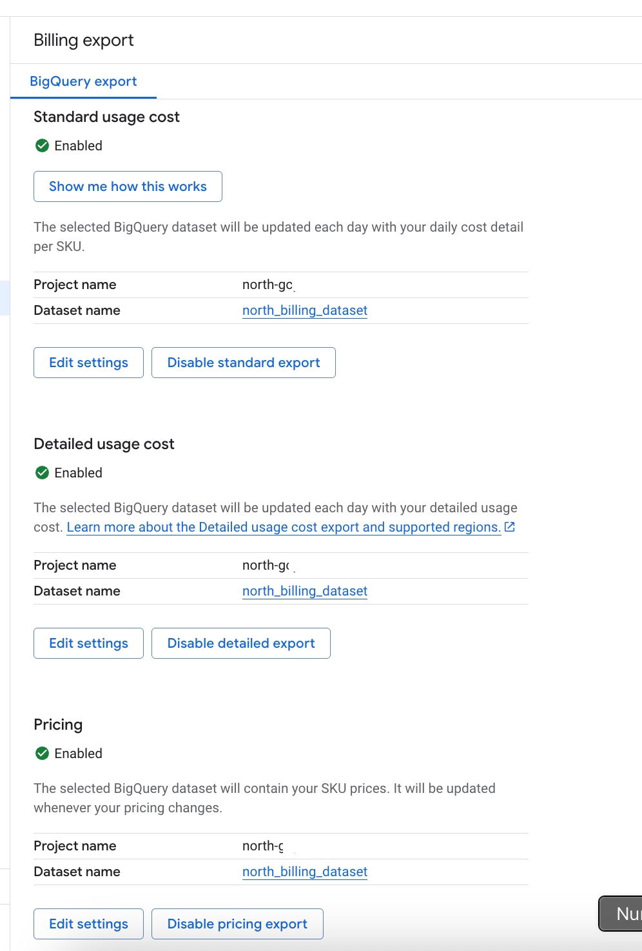This screenshot has width=642, height=951.
Task: Open Edit settings for Standard usage cost
Action: (x=88, y=363)
